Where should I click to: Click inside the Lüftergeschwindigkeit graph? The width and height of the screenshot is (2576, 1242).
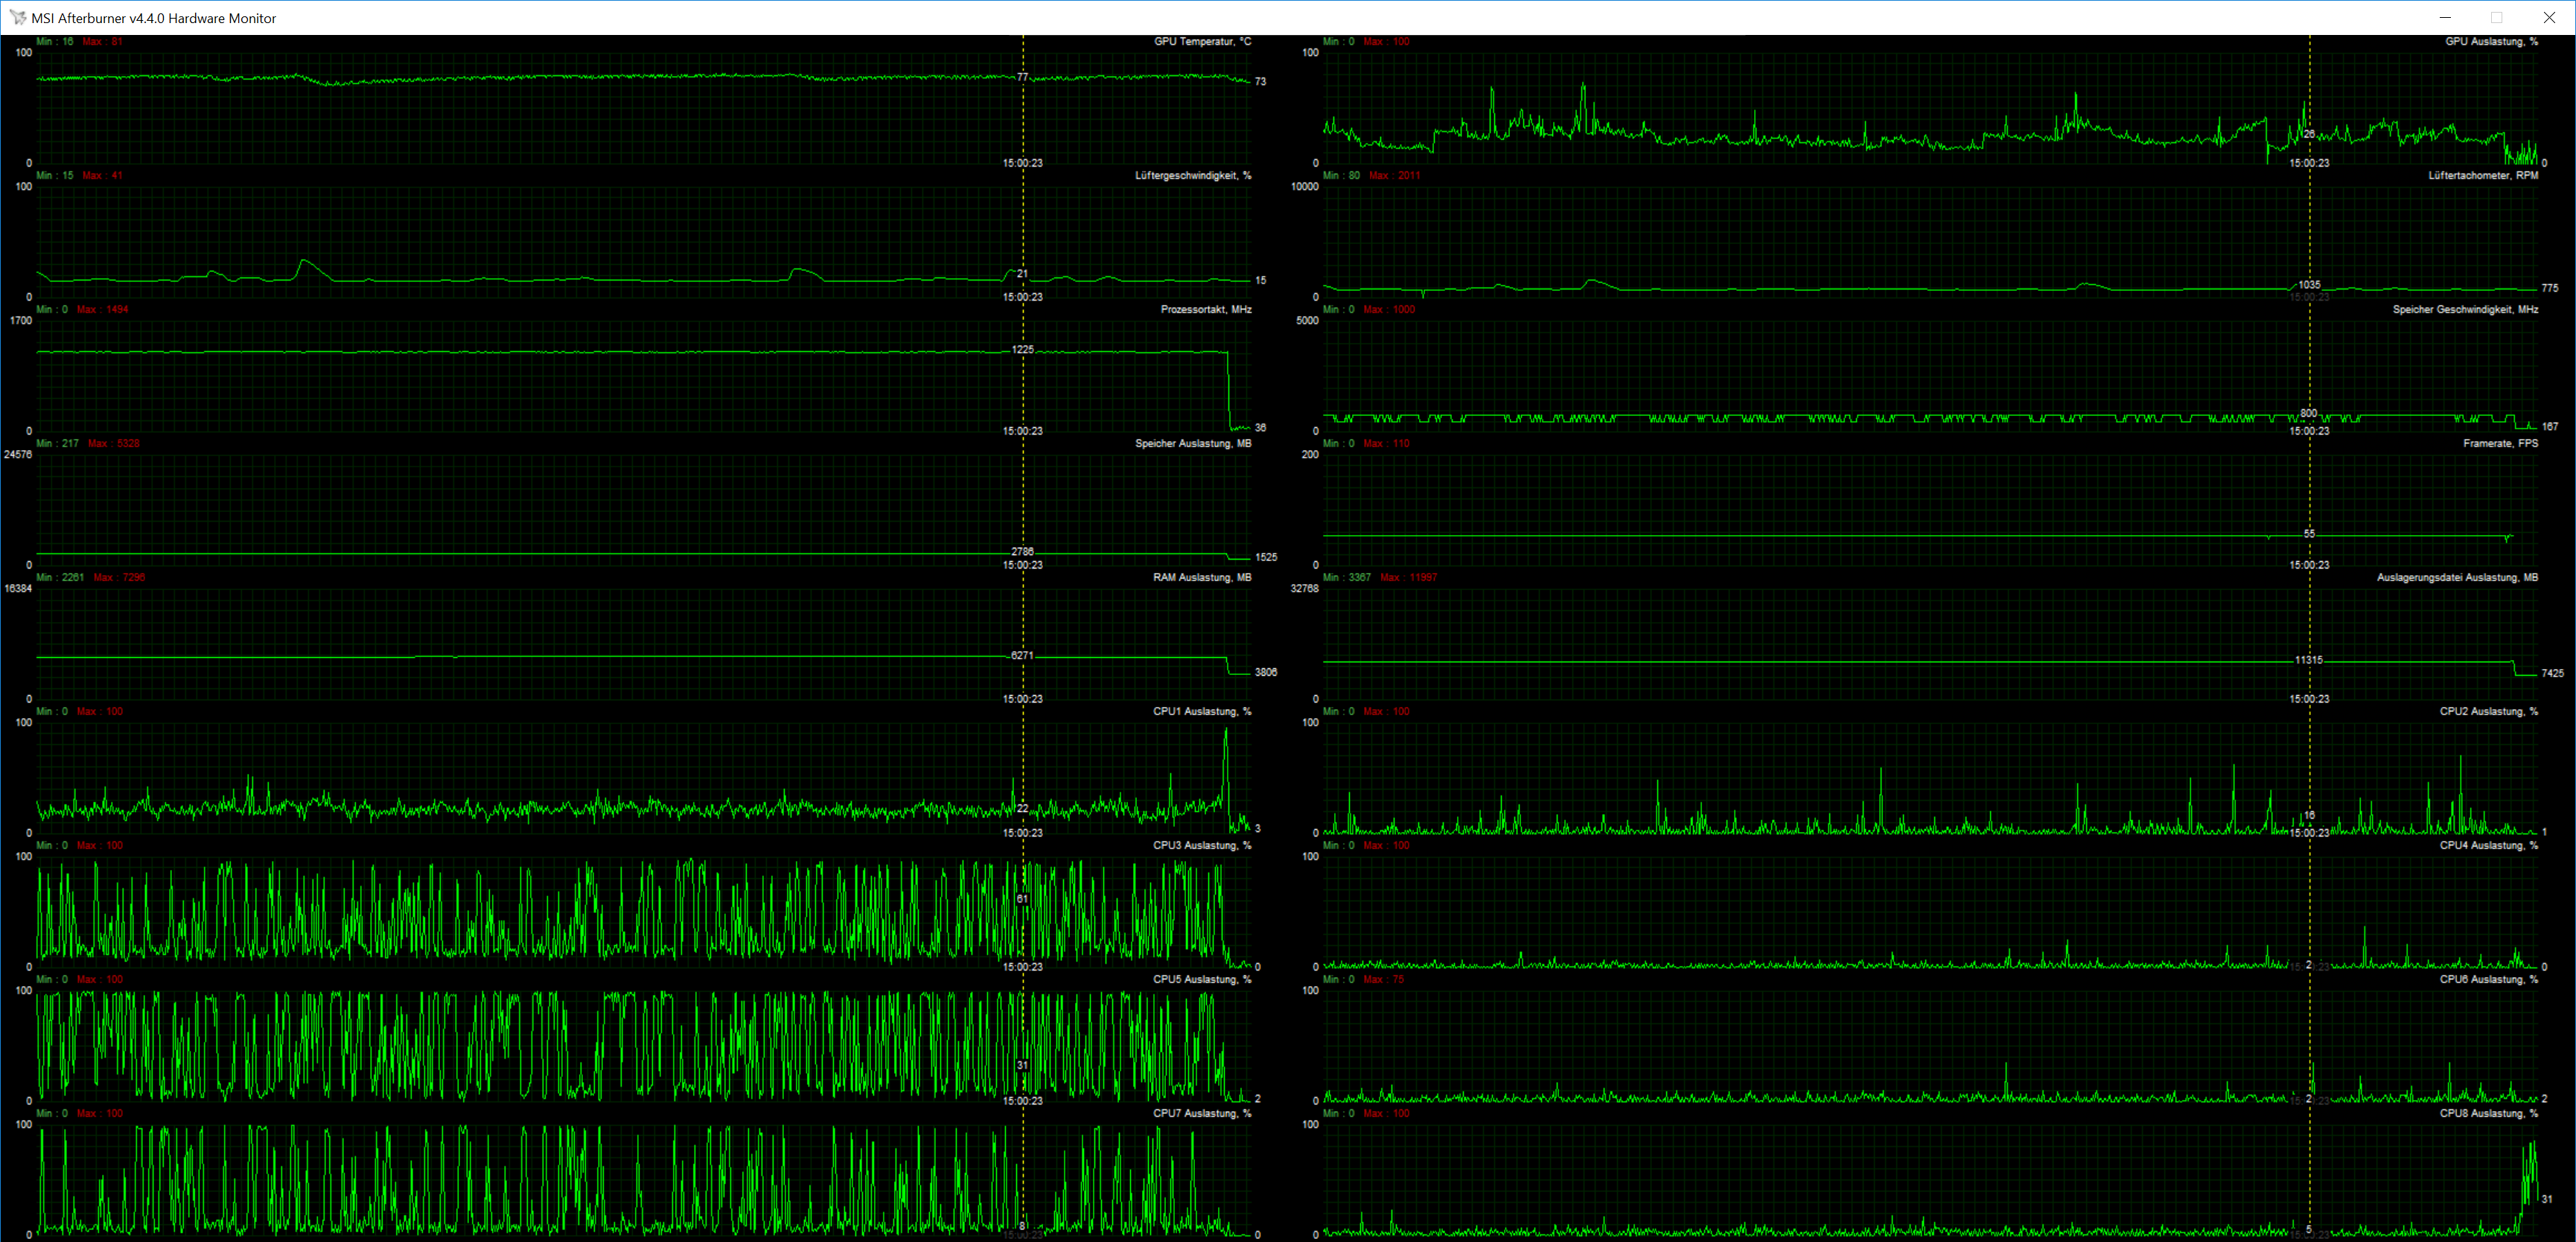[x=640, y=240]
